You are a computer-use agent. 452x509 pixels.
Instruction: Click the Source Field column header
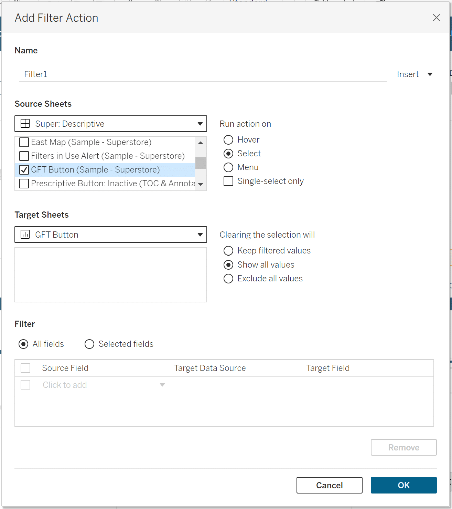65,368
